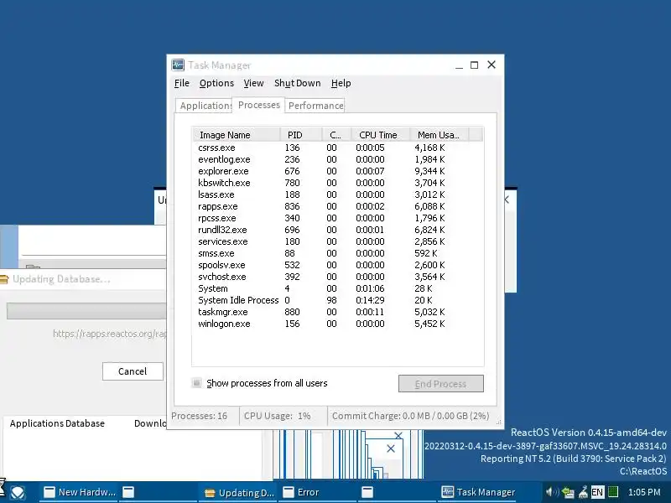Minimize the Task Manager window

point(459,65)
